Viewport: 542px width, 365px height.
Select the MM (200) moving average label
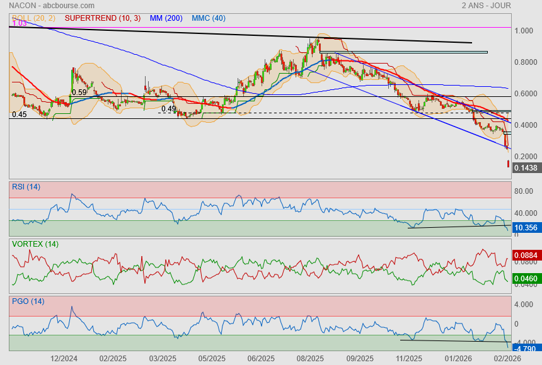click(167, 18)
